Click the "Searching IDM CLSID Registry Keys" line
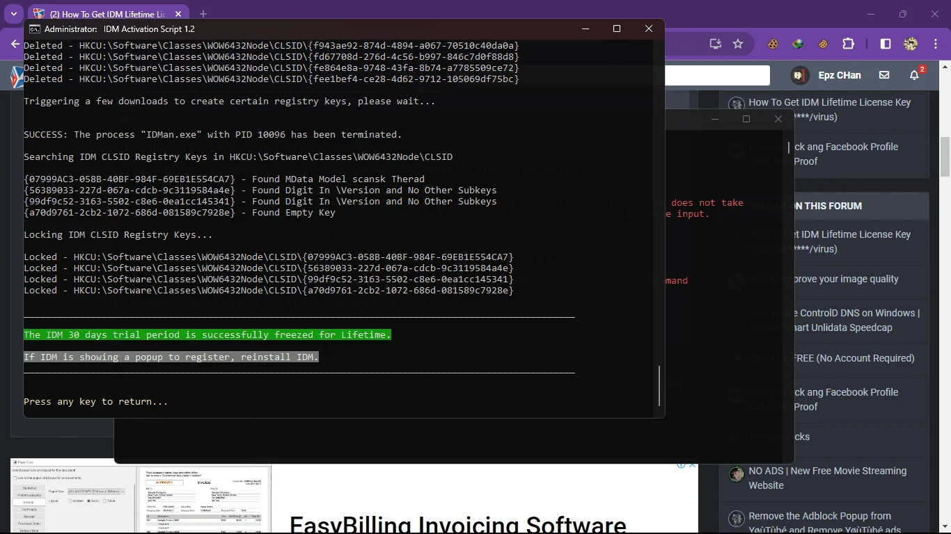This screenshot has width=951, height=534. coord(238,156)
